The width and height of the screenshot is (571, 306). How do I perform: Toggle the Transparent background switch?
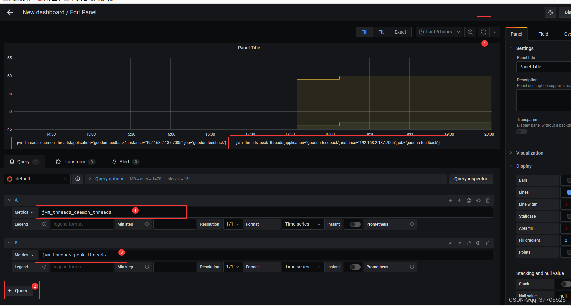[x=522, y=132]
